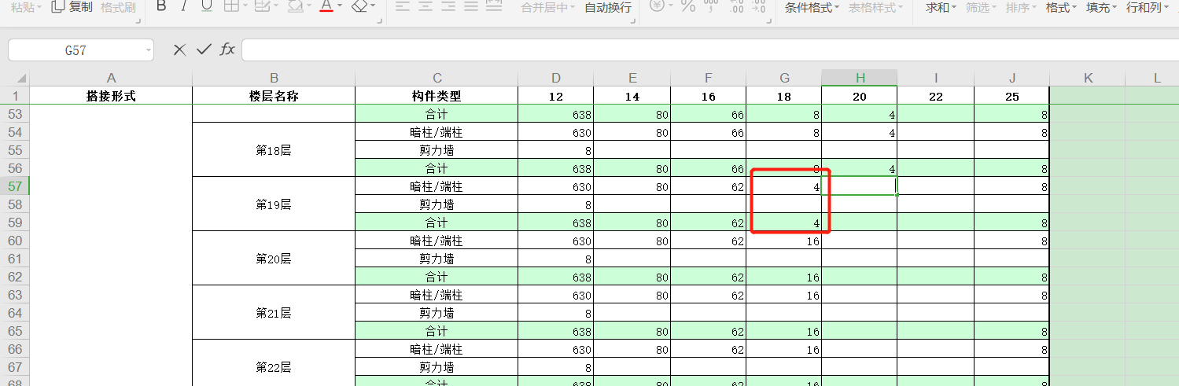Image resolution: width=1179 pixels, height=386 pixels.
Task: Open the 粘贴 paste dropdown
Action: [26, 7]
